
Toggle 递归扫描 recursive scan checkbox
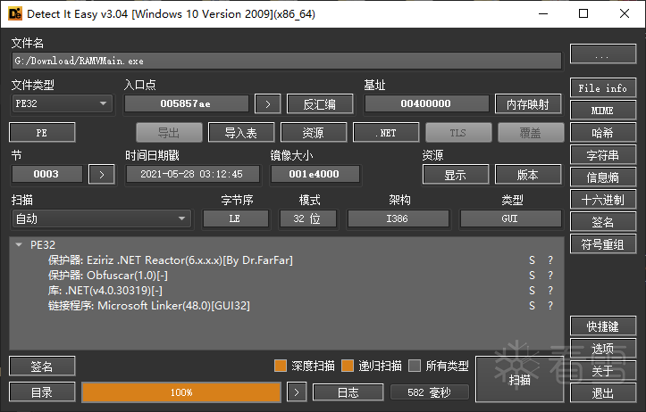coord(348,366)
